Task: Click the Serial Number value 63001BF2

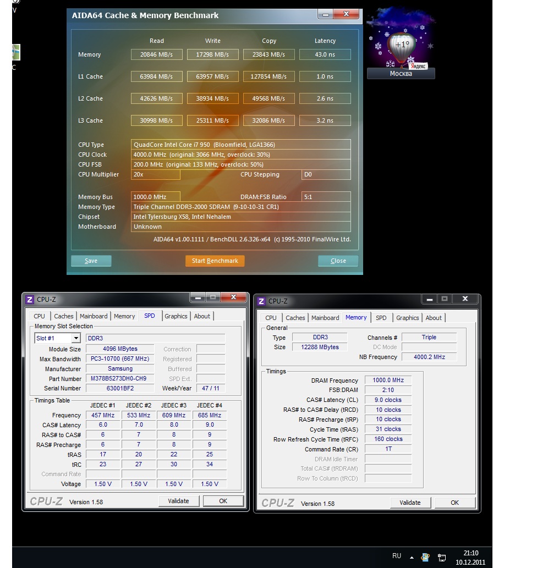Action: pyautogui.click(x=120, y=388)
